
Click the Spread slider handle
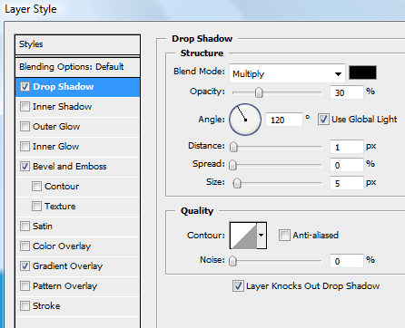point(232,165)
